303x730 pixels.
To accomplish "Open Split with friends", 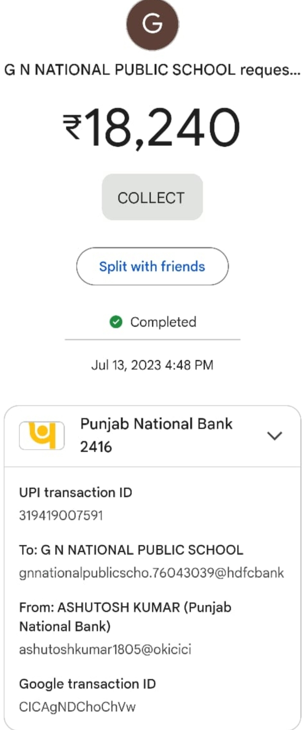I will [152, 266].
